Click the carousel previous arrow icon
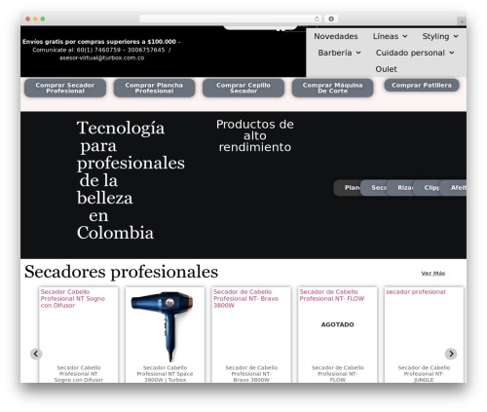This screenshot has width=487, height=412. [36, 354]
